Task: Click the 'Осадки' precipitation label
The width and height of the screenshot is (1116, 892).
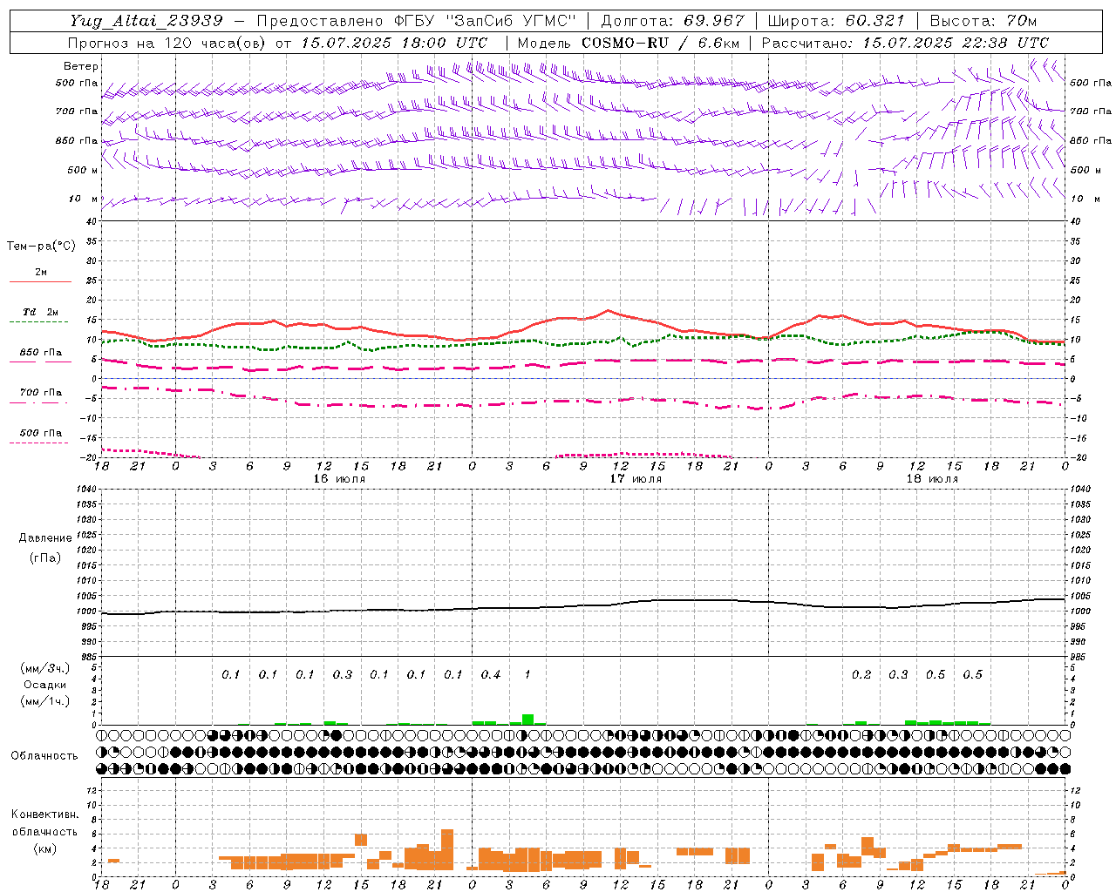Action: point(45,685)
